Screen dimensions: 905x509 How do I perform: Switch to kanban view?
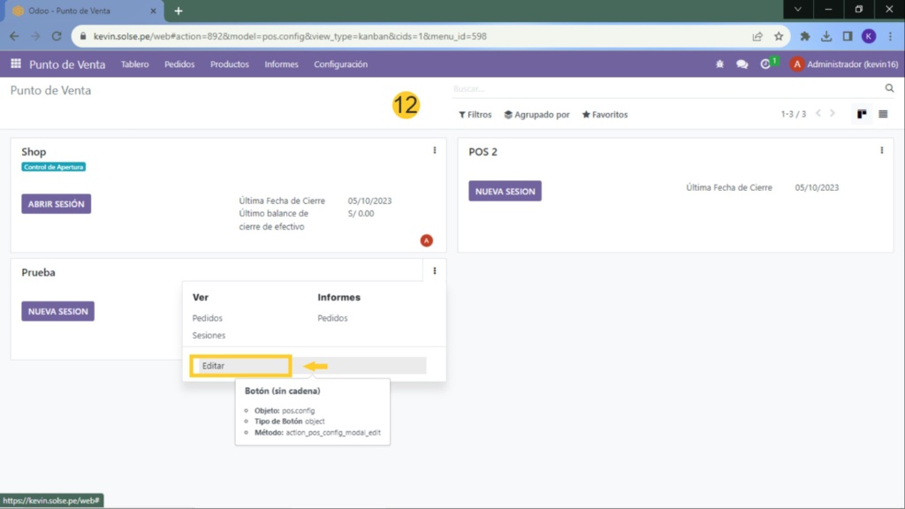(x=862, y=114)
